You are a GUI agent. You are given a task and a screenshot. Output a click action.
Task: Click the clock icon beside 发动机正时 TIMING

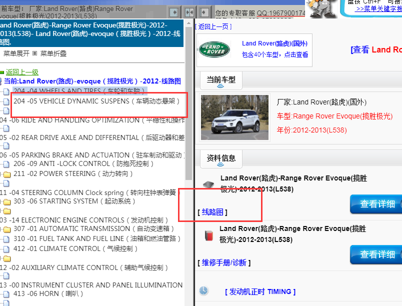tap(203, 290)
